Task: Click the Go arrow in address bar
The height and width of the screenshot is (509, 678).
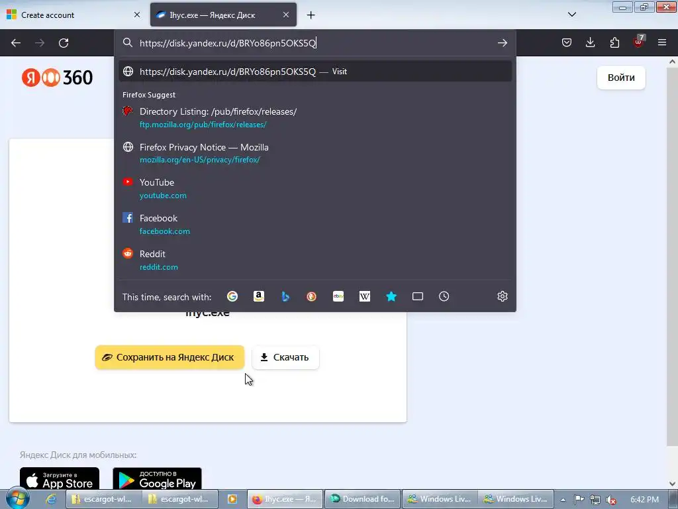Action: tap(502, 43)
